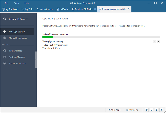
Task: Click the globe icon on Optimizing parameters tab
Action: tap(100, 9)
